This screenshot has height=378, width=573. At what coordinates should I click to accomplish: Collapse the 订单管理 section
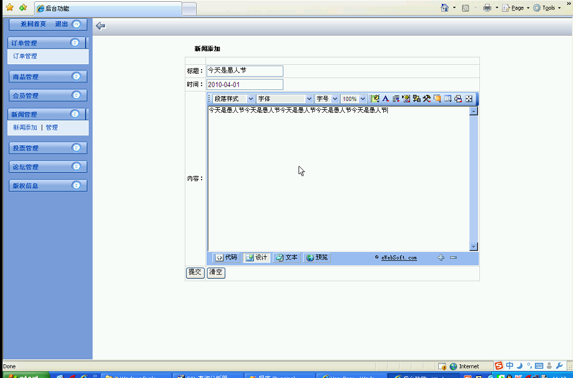point(74,43)
